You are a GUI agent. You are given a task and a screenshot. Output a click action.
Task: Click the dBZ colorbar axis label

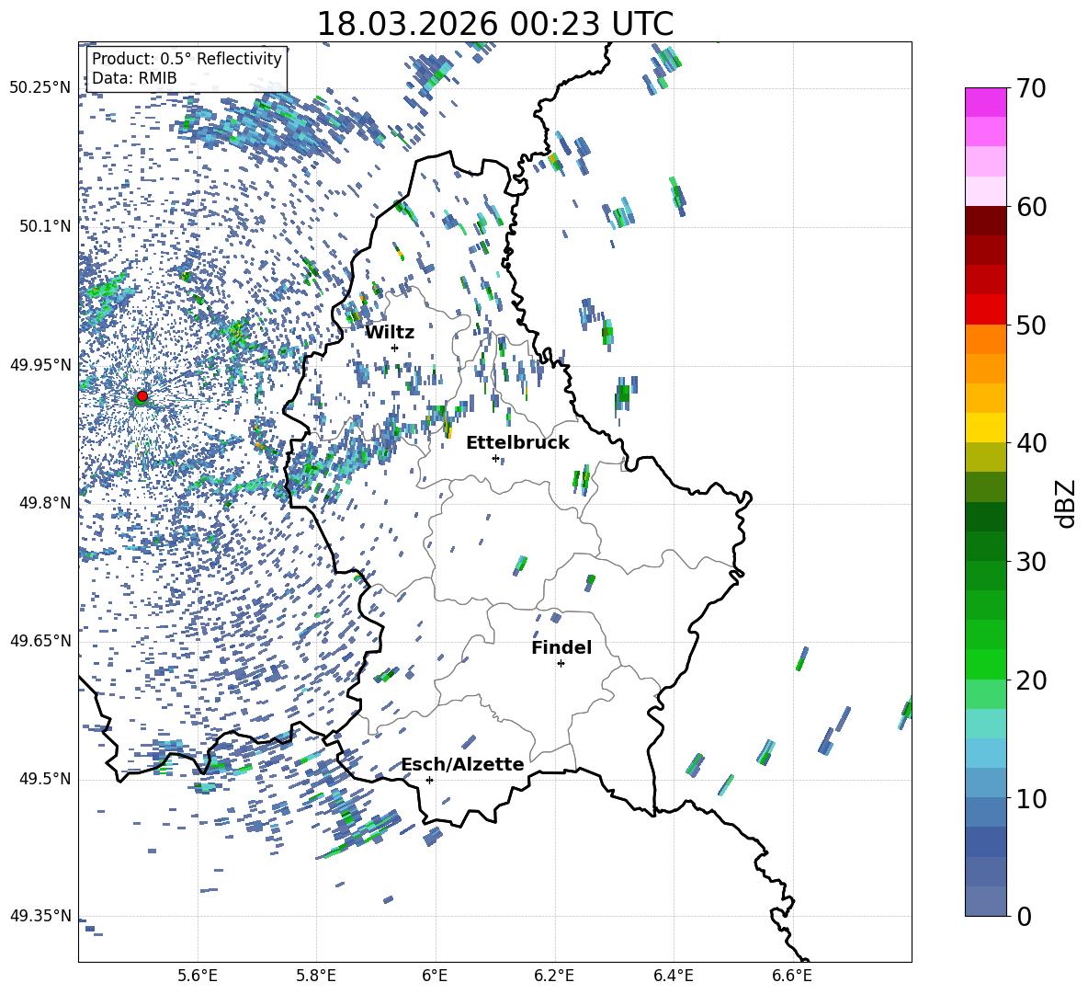(x=1066, y=503)
